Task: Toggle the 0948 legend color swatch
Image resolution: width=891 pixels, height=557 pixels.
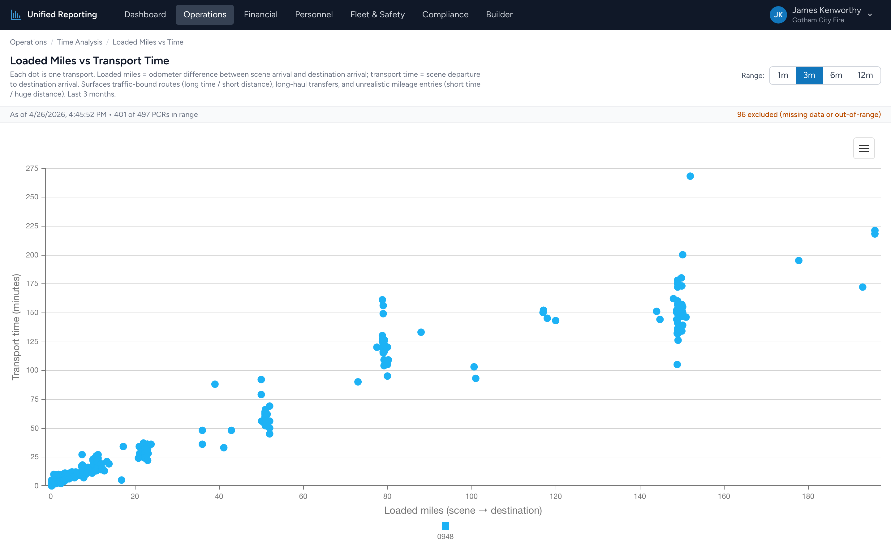Action: click(445, 526)
